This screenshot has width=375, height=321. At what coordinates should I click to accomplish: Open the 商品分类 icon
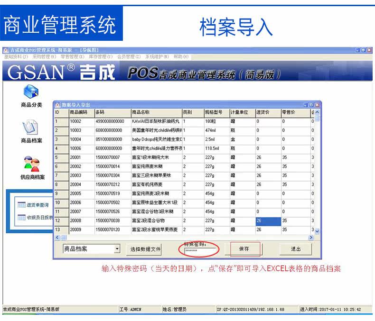31,92
